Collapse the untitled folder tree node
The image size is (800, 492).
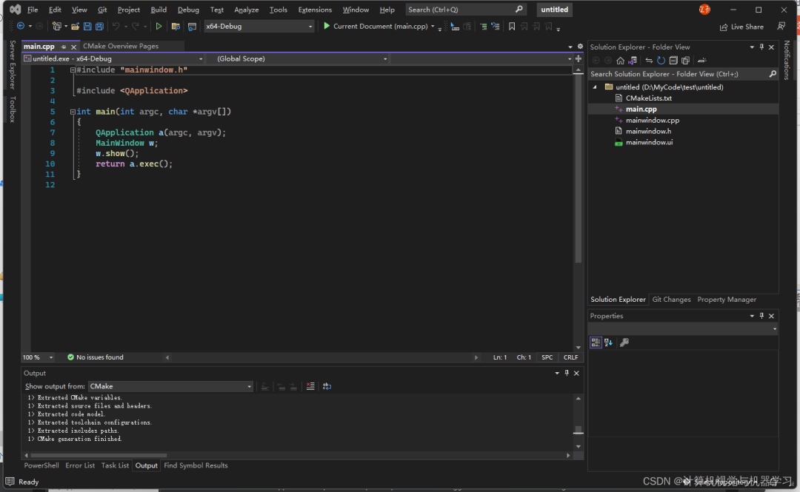(x=594, y=87)
